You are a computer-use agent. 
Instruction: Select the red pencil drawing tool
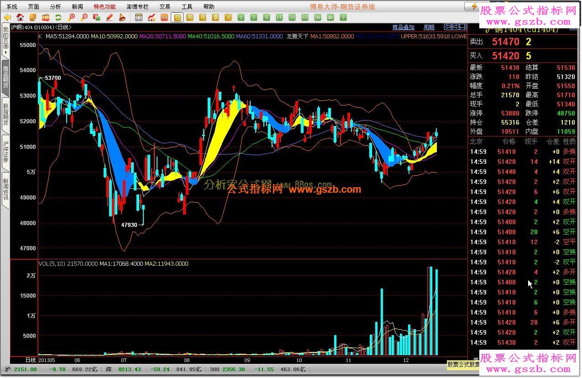(109, 17)
